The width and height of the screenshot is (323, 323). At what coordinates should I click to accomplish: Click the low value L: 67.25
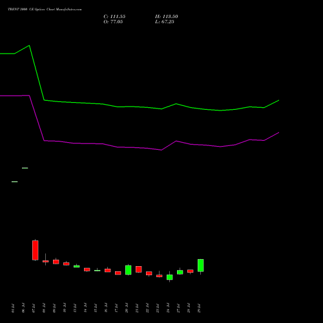click(165, 22)
